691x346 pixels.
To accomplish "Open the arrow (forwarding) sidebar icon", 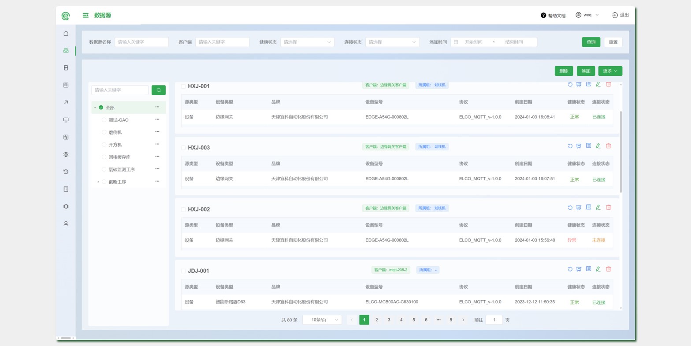I will 66,102.
